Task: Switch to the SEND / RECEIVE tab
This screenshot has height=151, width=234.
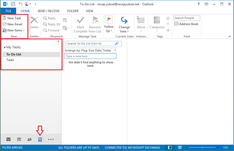Action: click(48, 11)
